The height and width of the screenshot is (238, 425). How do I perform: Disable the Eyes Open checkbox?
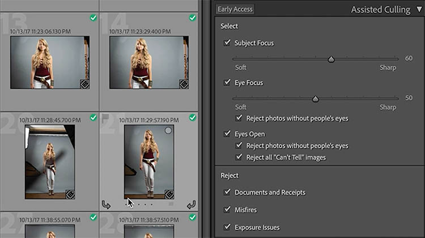pyautogui.click(x=227, y=134)
